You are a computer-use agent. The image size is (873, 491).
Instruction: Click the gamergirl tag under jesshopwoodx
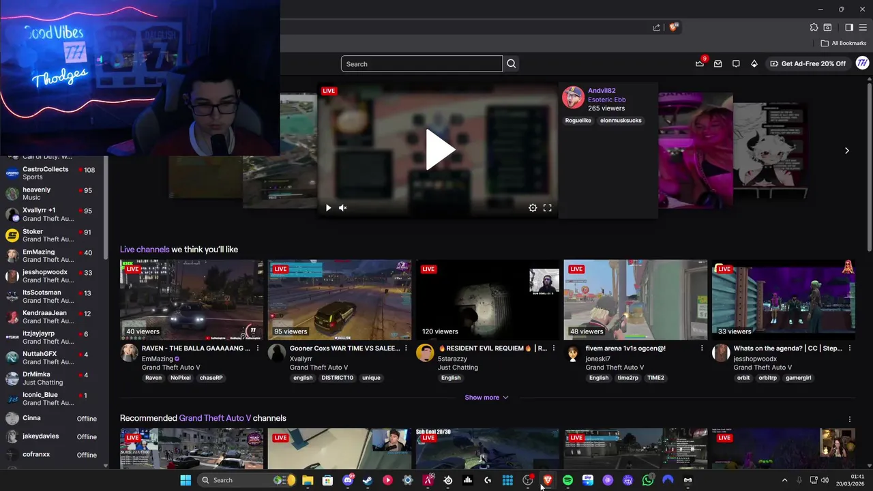tap(797, 378)
